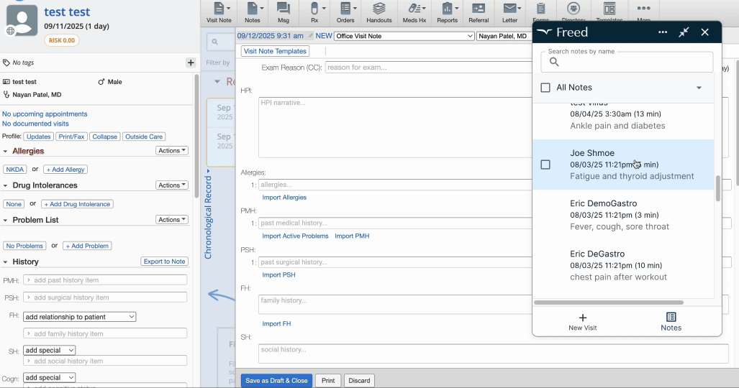Open the add relationship to patient dropdown
Viewport: 739px width, 388px height.
[80, 317]
